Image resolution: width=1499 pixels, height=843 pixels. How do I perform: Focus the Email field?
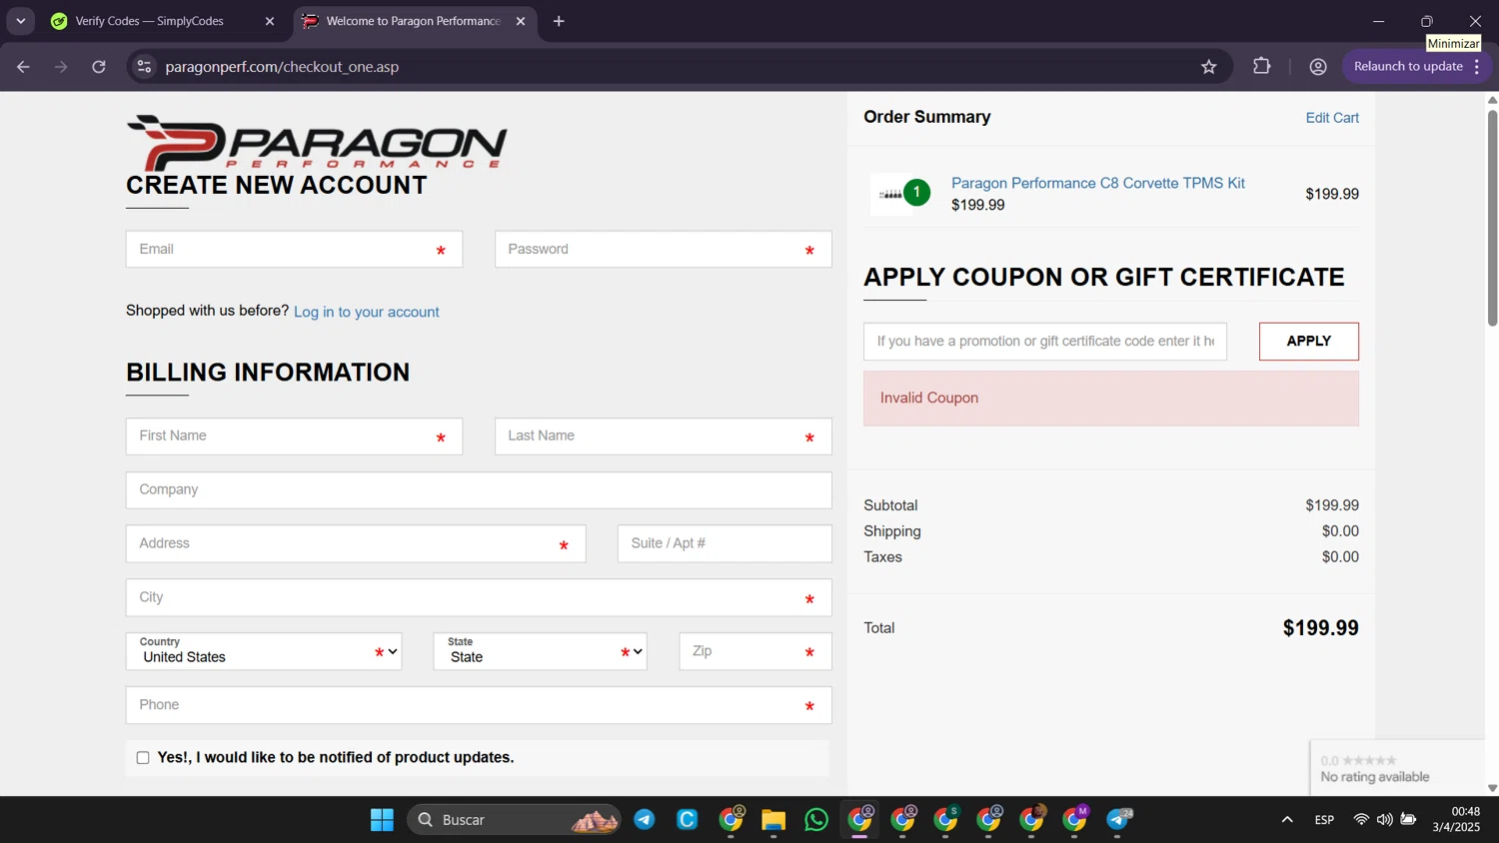point(294,250)
